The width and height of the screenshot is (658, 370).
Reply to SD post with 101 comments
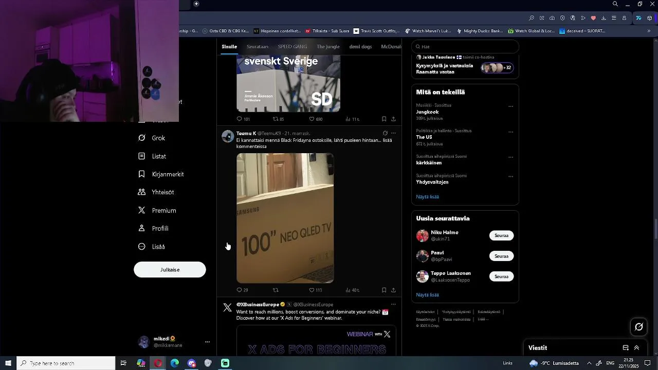tap(243, 119)
